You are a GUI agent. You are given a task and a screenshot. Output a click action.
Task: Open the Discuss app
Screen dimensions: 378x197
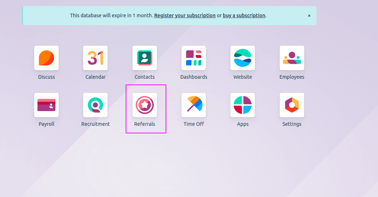click(46, 58)
